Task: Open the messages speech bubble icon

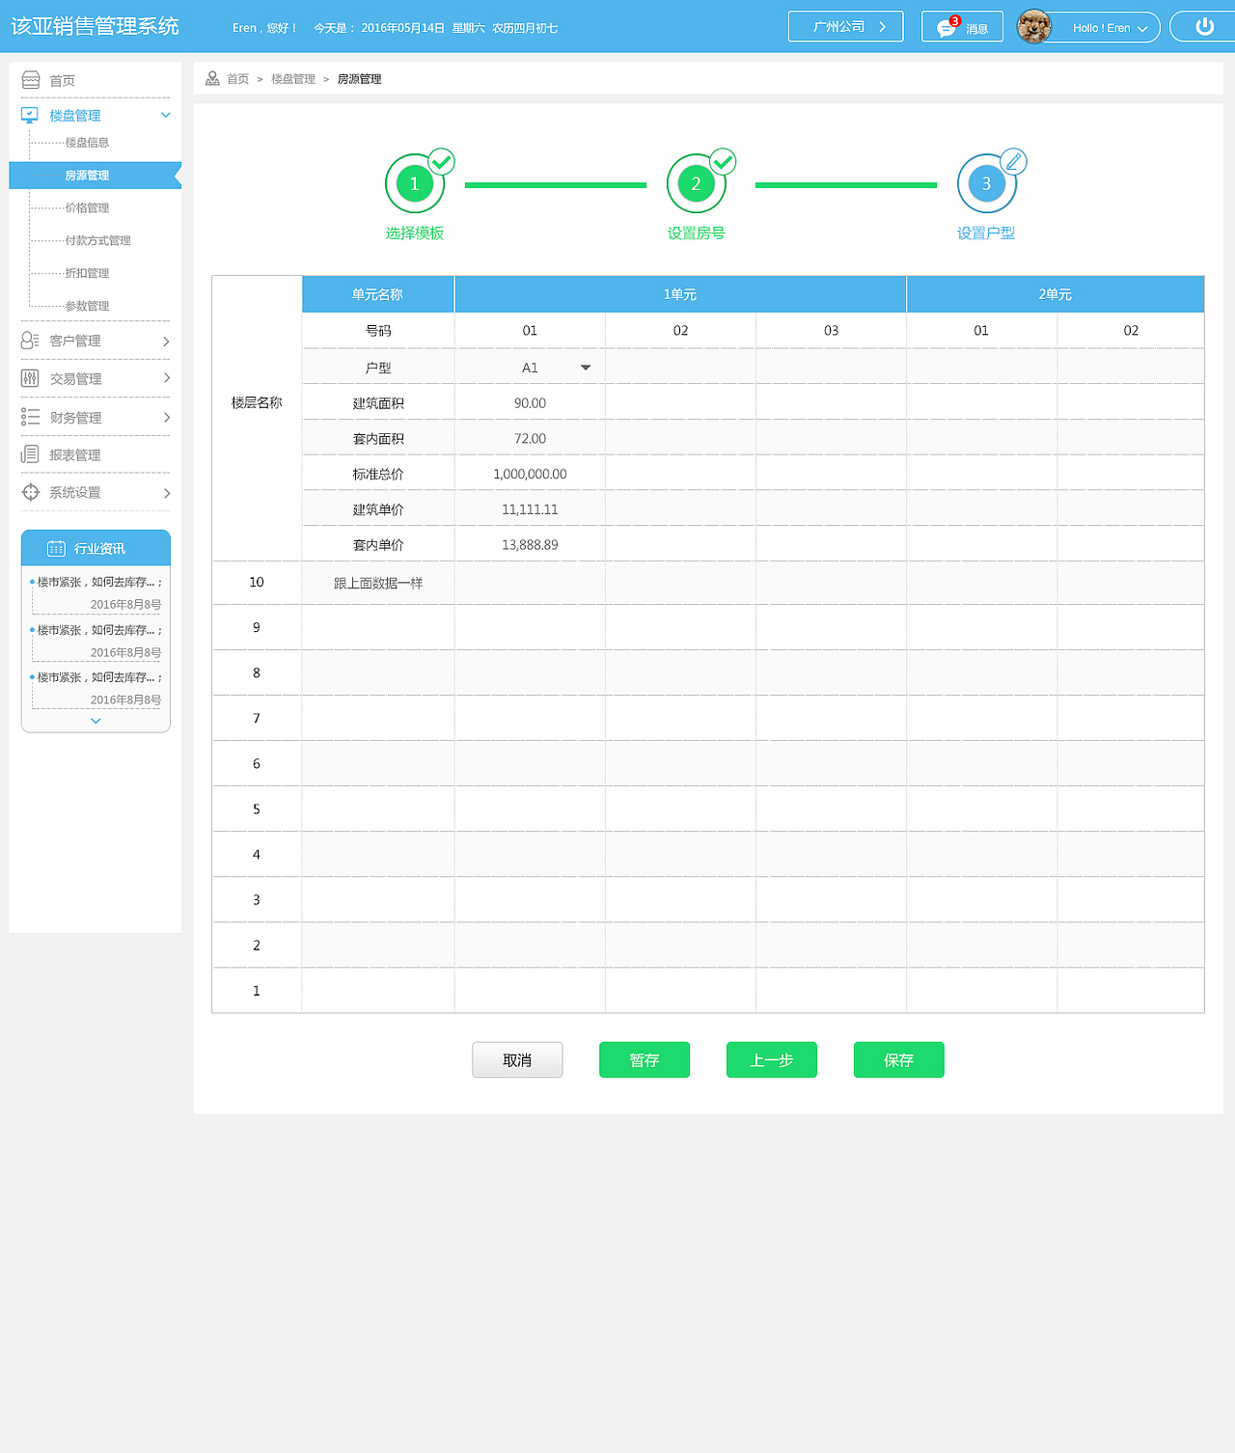Action: (947, 29)
